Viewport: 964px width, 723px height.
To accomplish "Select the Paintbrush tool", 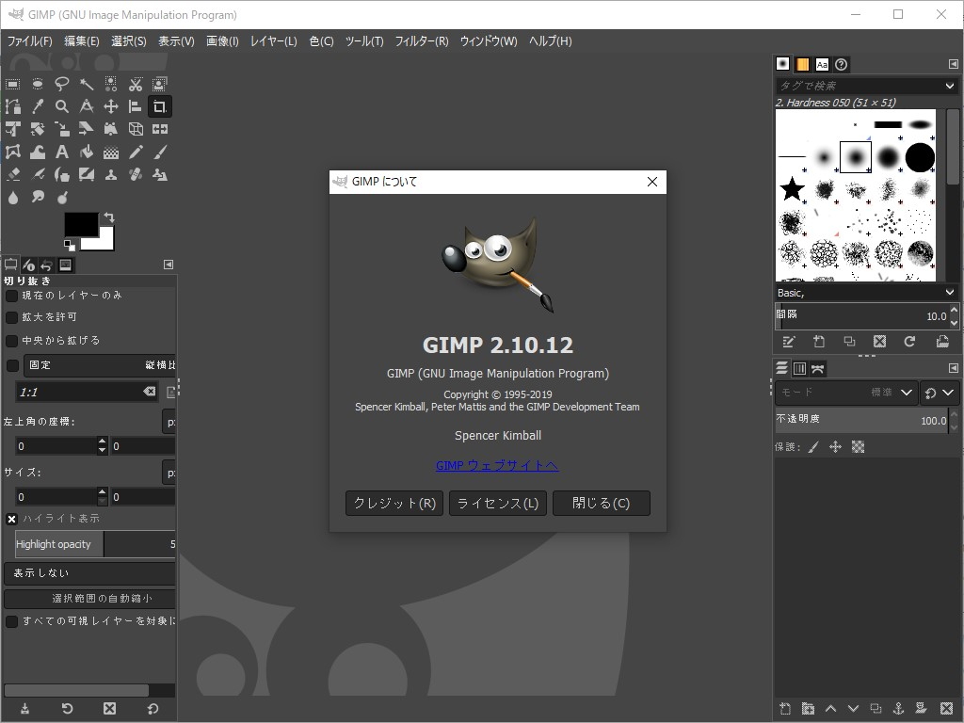I will (x=159, y=152).
